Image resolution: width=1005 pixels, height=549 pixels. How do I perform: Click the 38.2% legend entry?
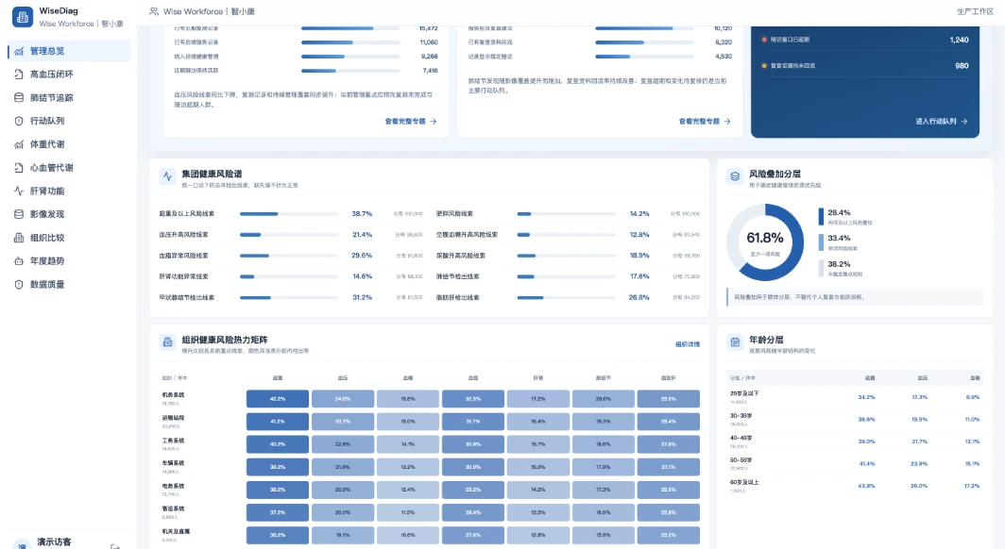pyautogui.click(x=841, y=268)
